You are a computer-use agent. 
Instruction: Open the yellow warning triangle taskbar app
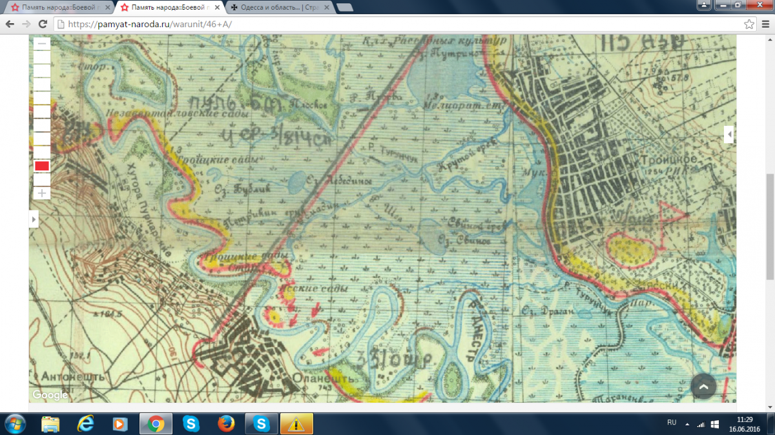pos(296,423)
